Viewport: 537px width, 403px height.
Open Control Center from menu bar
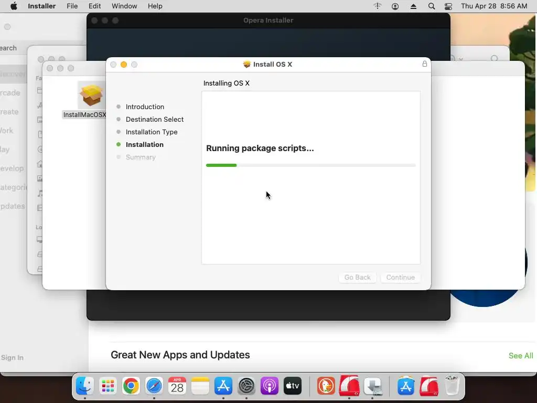click(448, 6)
